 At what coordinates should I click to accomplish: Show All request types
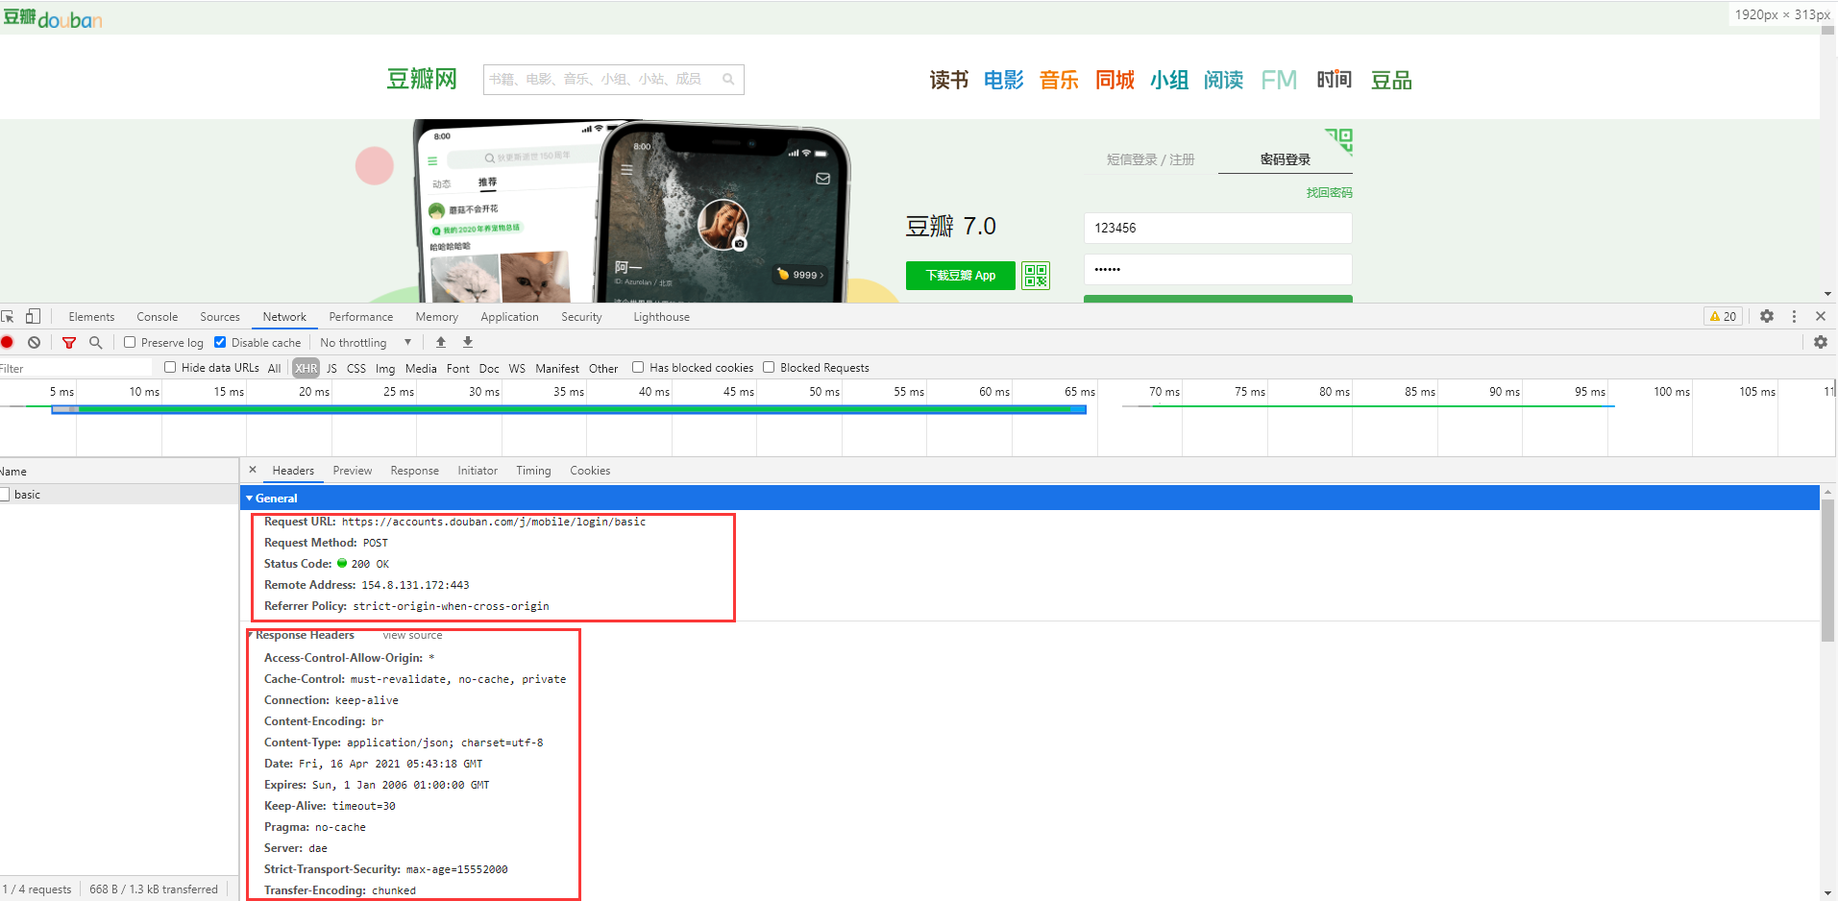(274, 368)
